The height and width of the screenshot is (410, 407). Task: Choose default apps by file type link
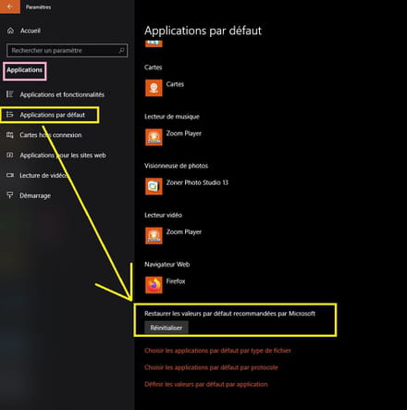(x=217, y=351)
